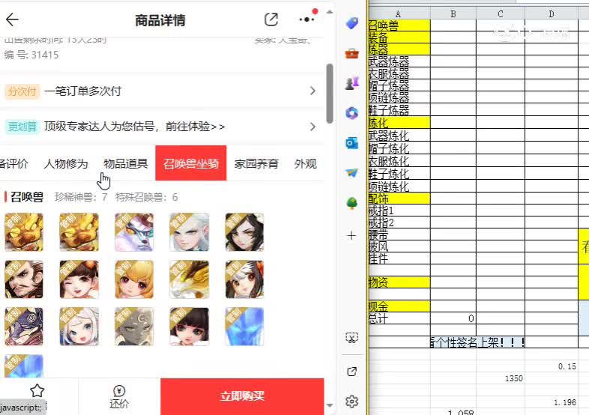Select the cell containing 1.196

552,402
